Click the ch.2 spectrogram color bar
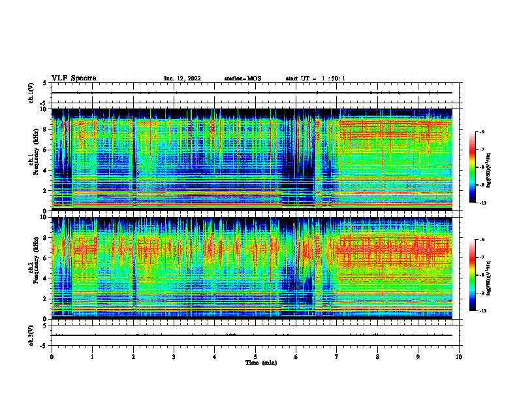517x400 pixels. 472,275
